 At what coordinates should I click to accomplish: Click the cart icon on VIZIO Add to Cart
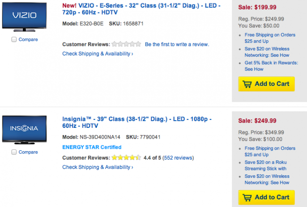point(247,84)
